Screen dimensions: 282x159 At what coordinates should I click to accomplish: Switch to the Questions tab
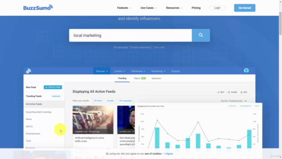click(x=156, y=78)
